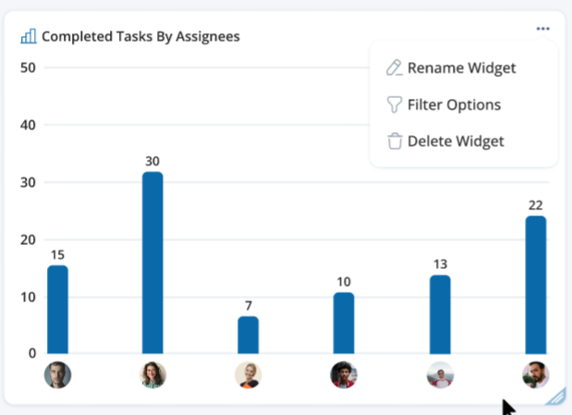The image size is (572, 415).
Task: Click the avatar beneath the 7-task bar
Action: pos(249,374)
